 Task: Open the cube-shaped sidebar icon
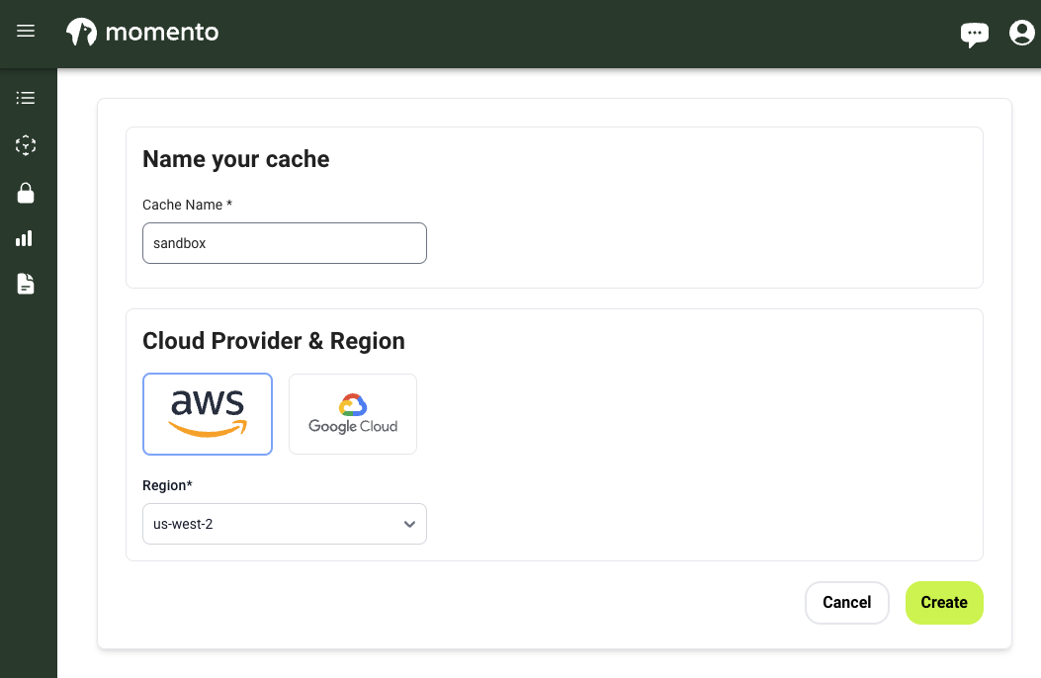(26, 145)
